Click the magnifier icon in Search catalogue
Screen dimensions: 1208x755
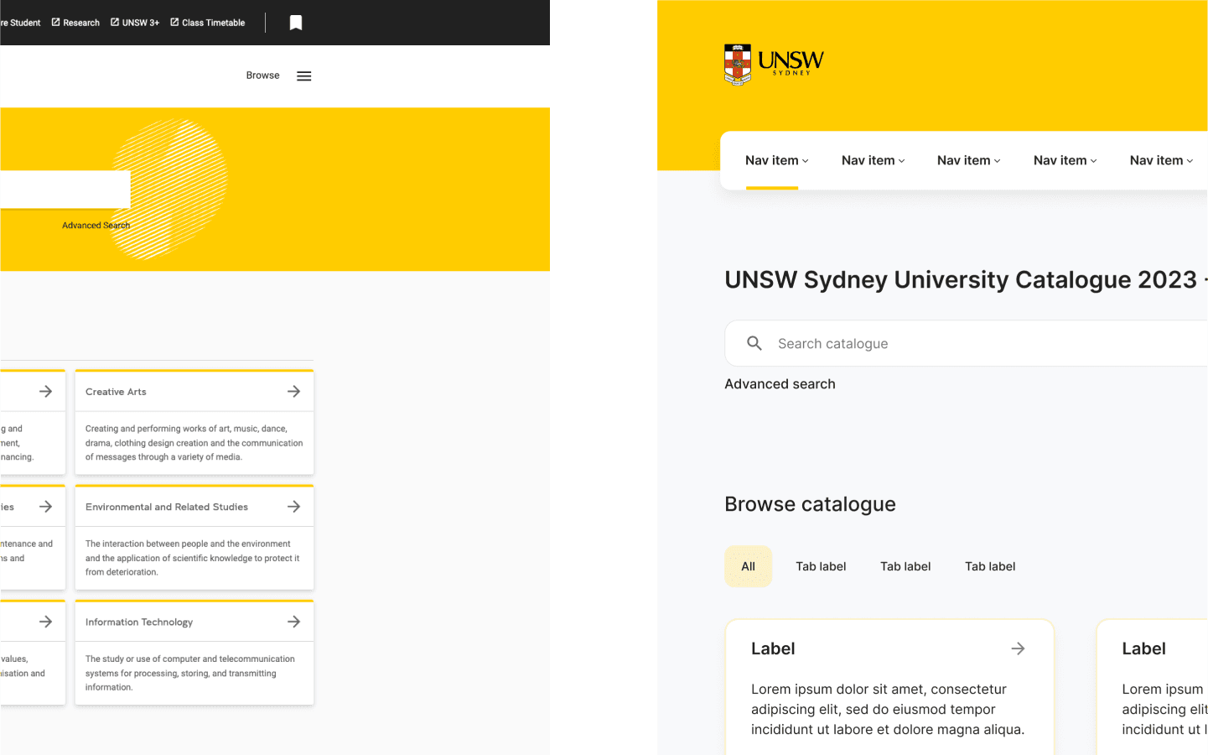pyautogui.click(x=754, y=343)
